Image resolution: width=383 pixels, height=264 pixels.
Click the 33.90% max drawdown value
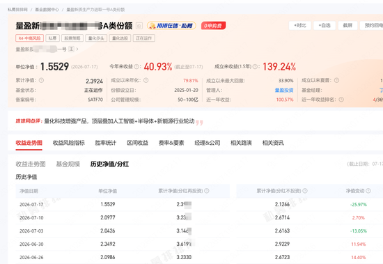coord(286,80)
